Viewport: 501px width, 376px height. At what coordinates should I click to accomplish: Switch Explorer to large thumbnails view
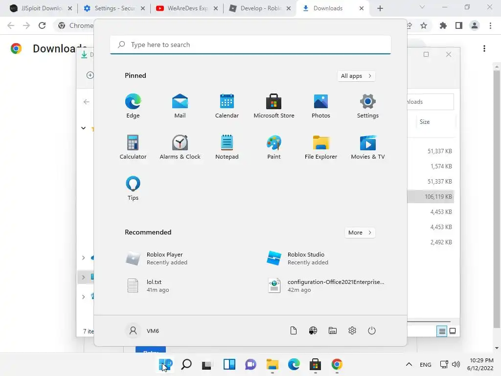pos(453,331)
